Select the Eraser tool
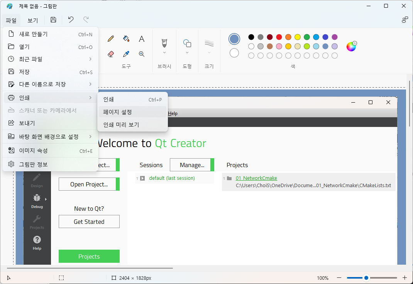Image resolution: width=413 pixels, height=284 pixels. [111, 54]
